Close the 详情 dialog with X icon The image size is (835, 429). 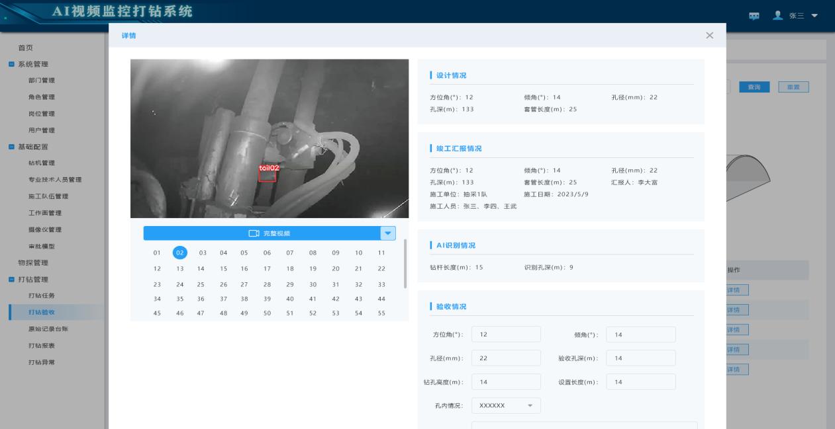point(709,36)
